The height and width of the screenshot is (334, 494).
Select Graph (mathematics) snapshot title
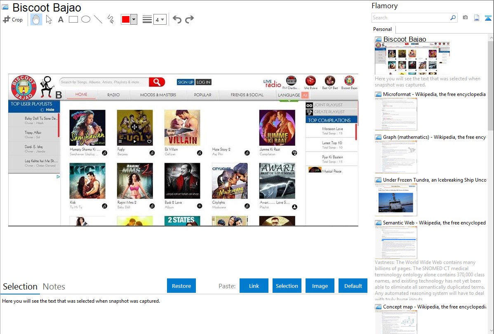pos(434,137)
